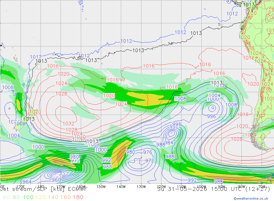This screenshot has width=274, height=201.
Task: Click the 964 isobar label
Action: click(x=27, y=182)
